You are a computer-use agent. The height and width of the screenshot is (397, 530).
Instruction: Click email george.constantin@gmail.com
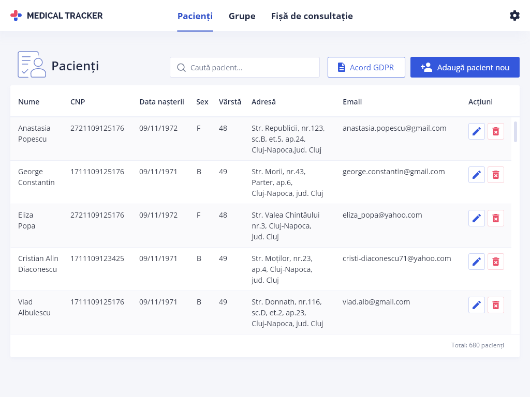pos(393,172)
